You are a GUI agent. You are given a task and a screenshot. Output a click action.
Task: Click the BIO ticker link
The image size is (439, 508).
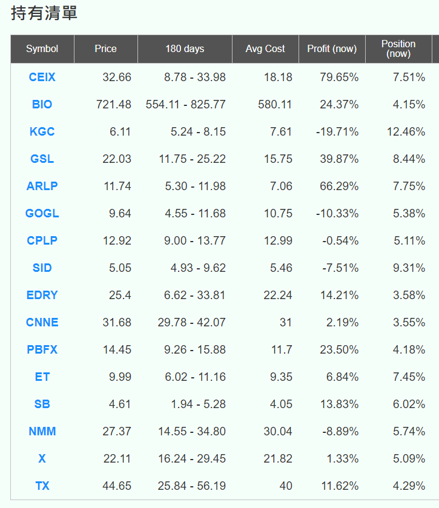(42, 105)
